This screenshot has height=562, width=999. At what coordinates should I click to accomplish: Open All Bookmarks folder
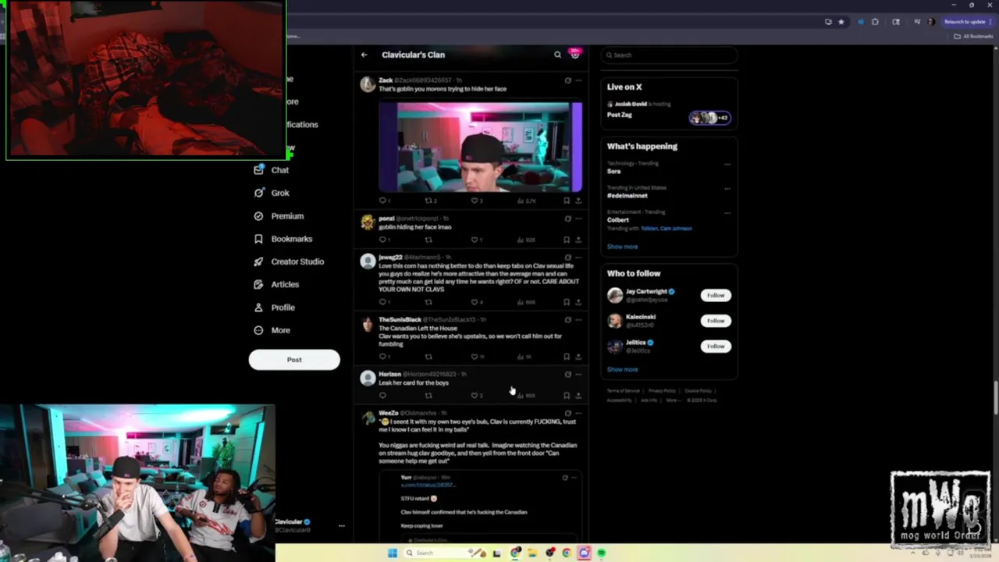click(x=973, y=36)
